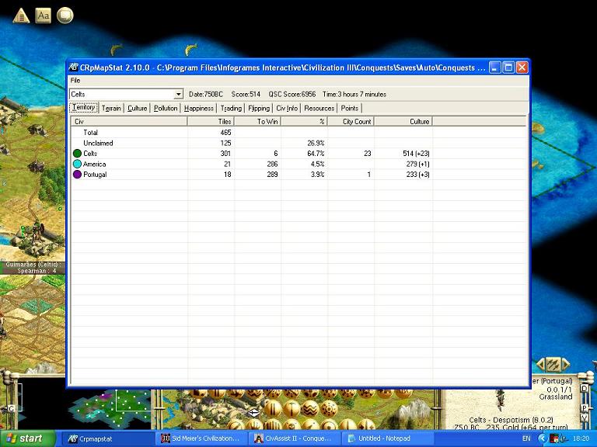Click Portugal's culture value 233 (+3)

click(417, 175)
